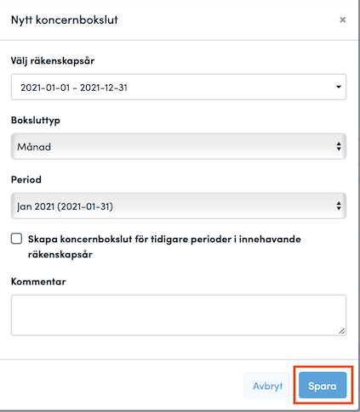Click the 'räkenskapsår' second line of the checkbox label
This screenshot has width=360, height=412.
pos(60,254)
